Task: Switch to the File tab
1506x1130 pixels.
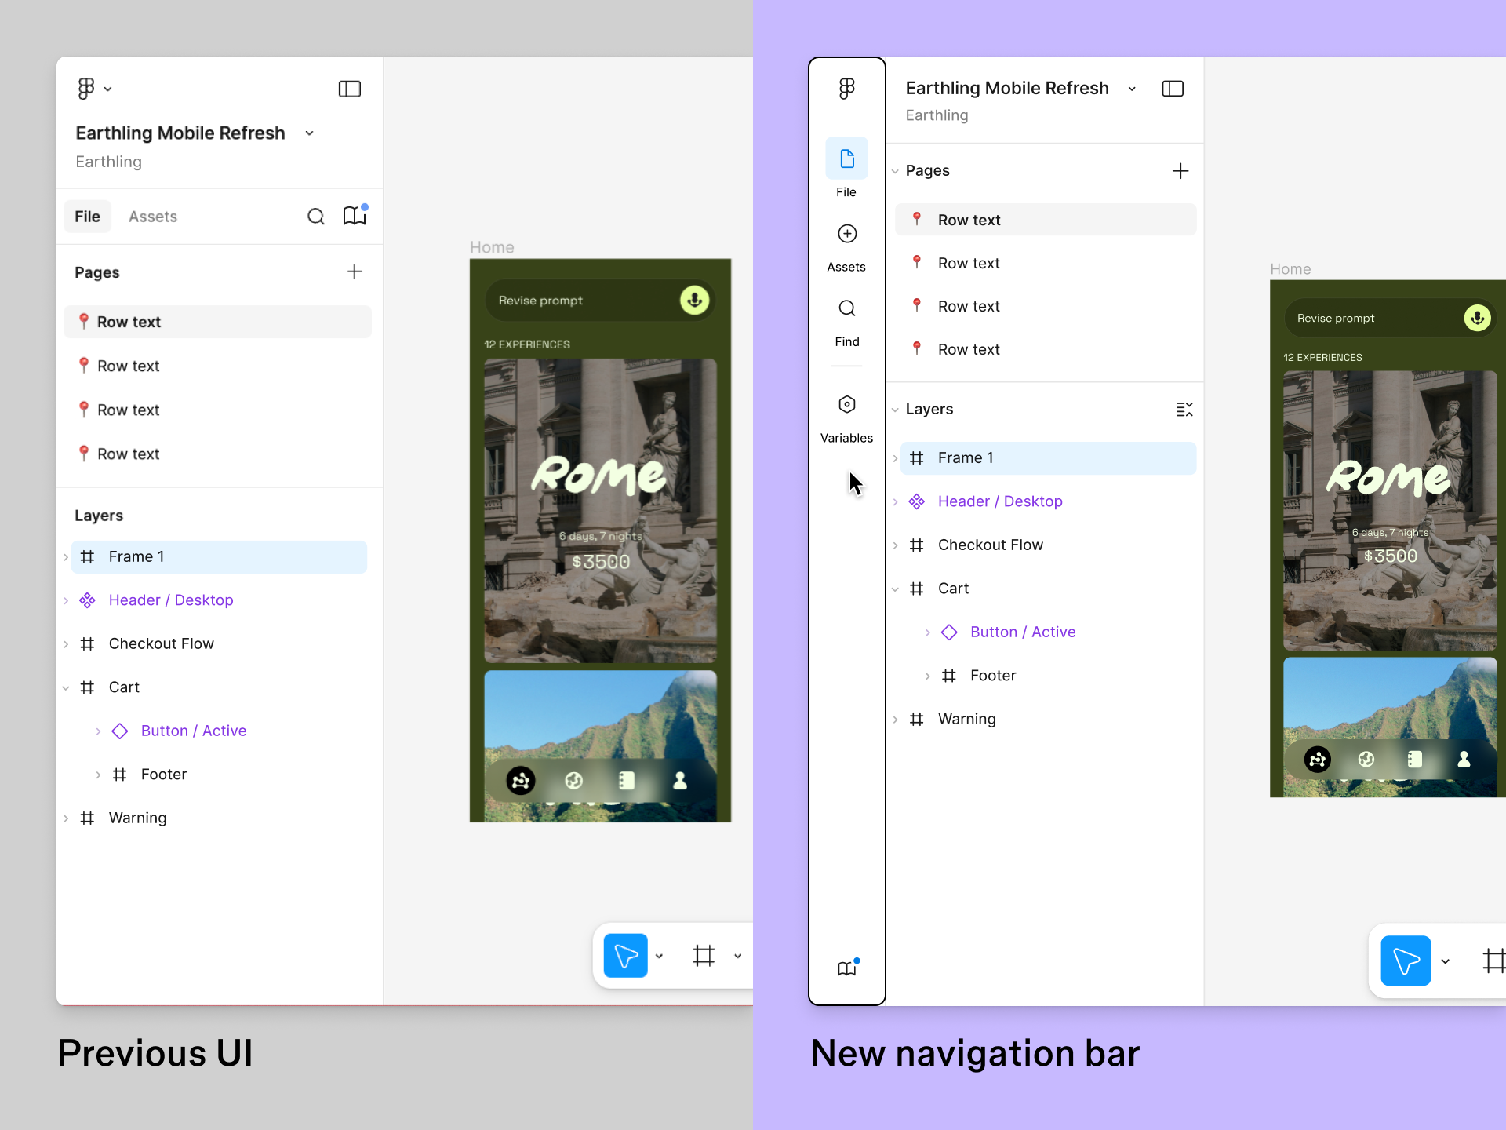Action: coord(87,217)
